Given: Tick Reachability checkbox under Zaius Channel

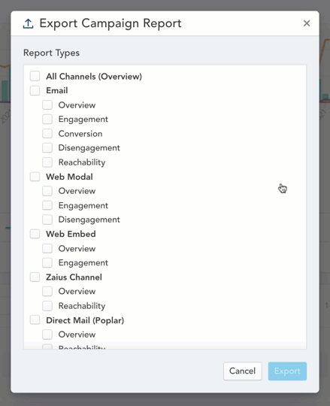Looking at the screenshot, I should point(47,306).
